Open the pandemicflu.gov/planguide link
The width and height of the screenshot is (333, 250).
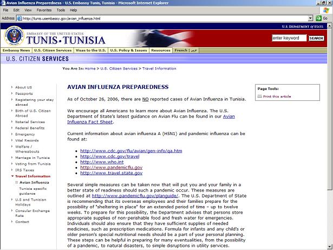(x=135, y=196)
